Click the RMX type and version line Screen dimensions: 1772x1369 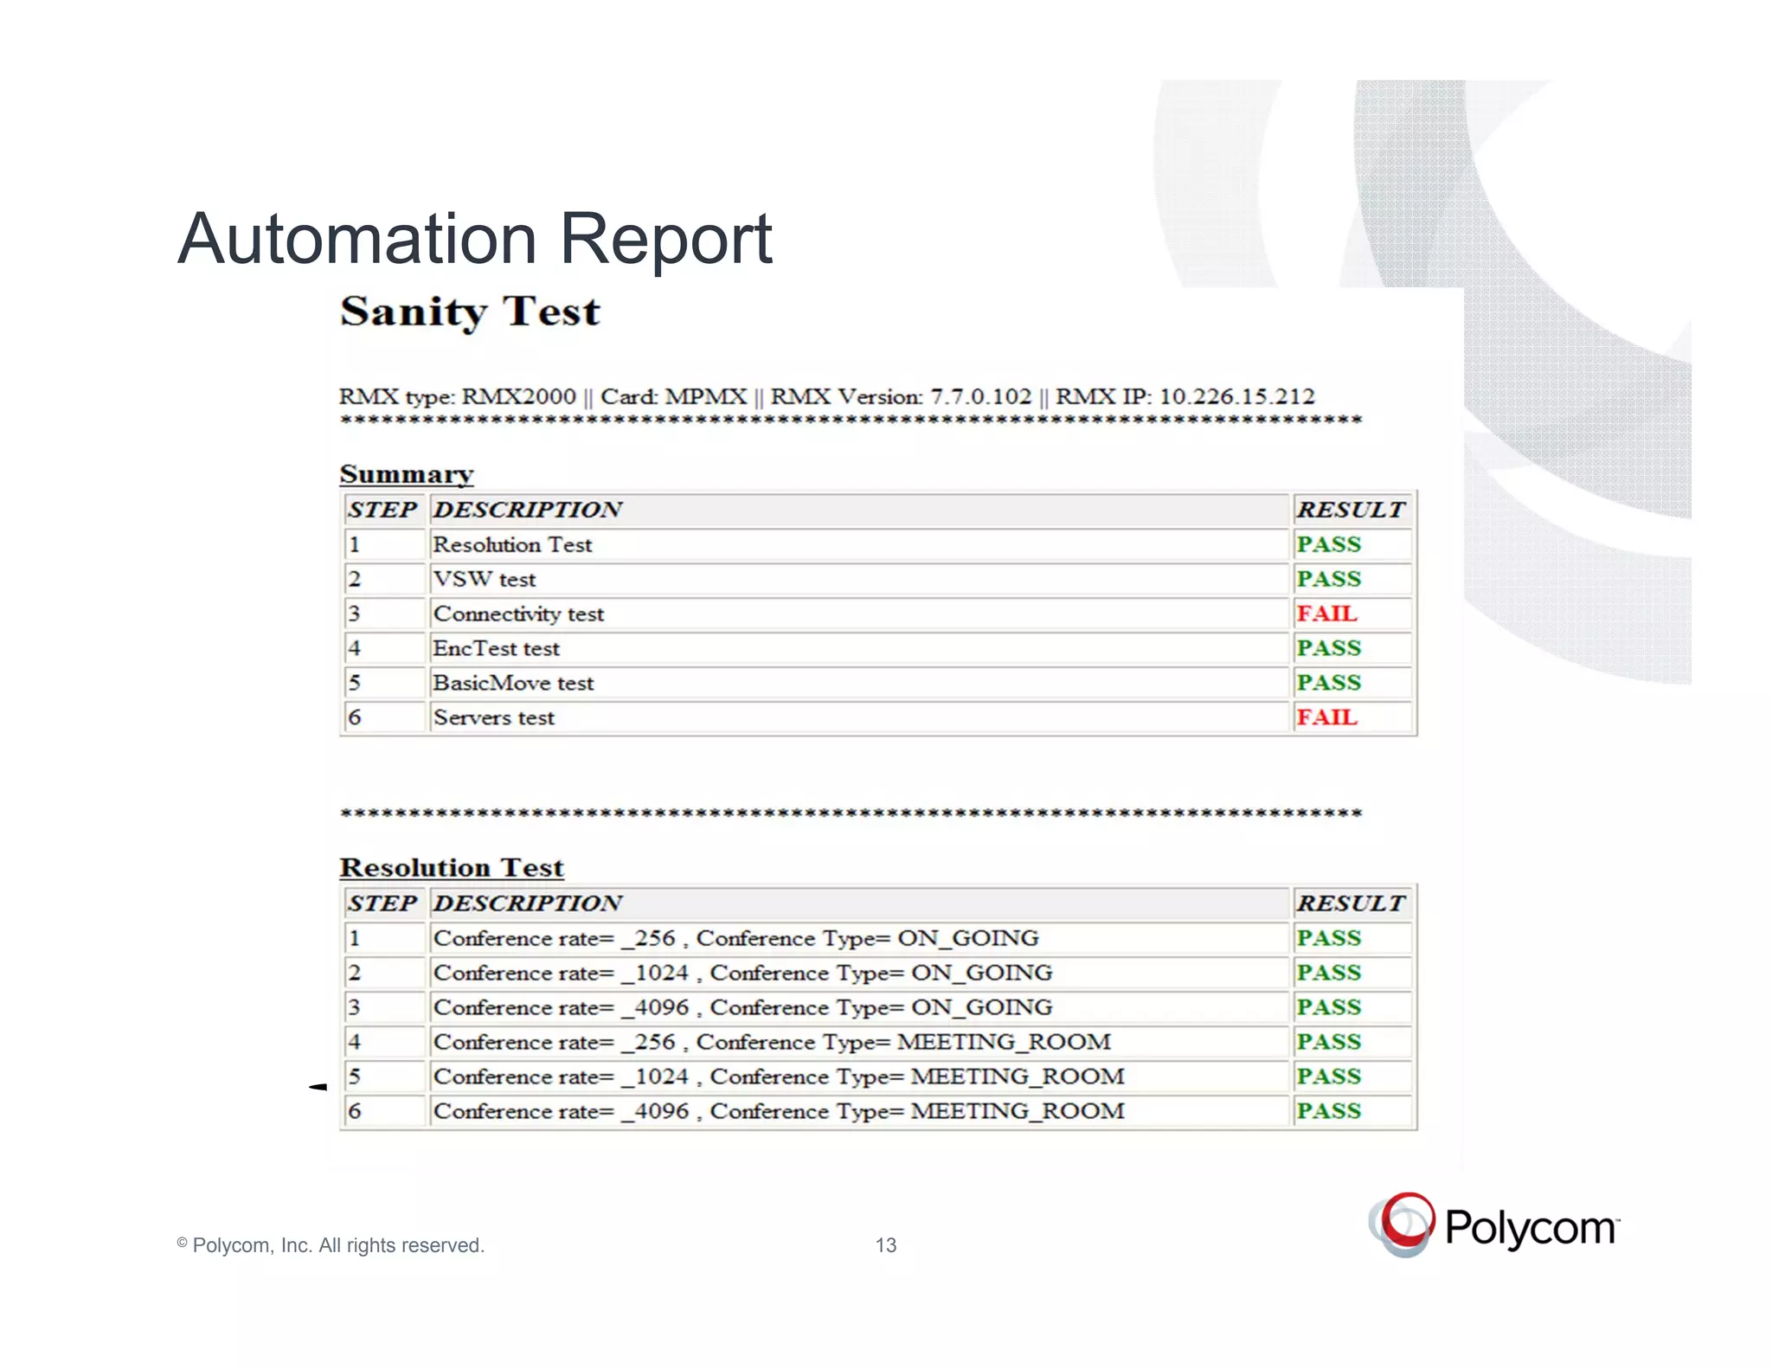tap(826, 396)
